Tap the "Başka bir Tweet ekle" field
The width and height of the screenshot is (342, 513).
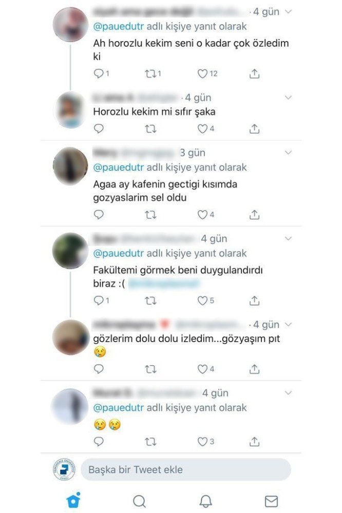click(186, 469)
